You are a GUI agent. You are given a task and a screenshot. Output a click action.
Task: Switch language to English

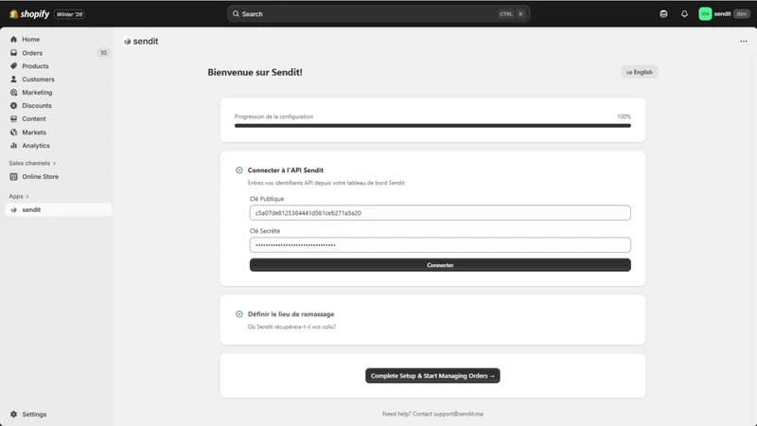point(640,72)
